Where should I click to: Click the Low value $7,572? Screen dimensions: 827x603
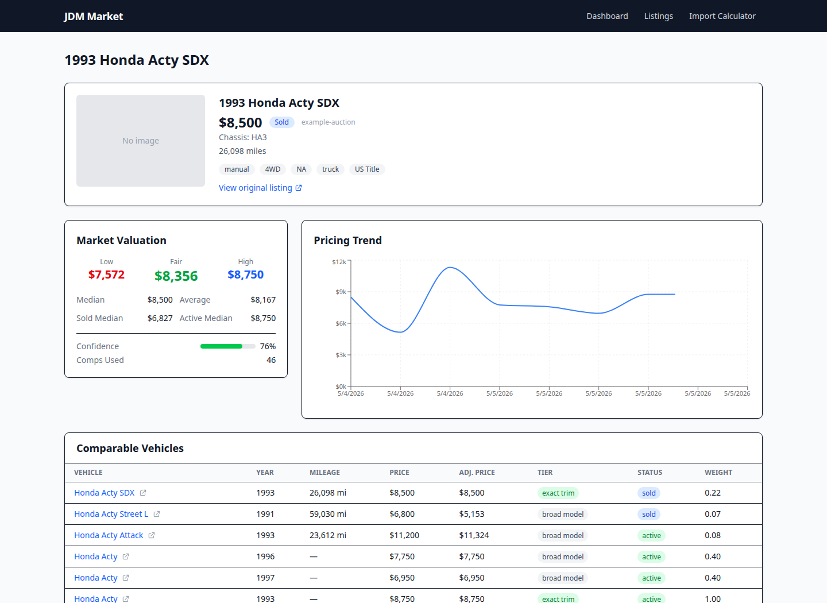[x=106, y=275]
